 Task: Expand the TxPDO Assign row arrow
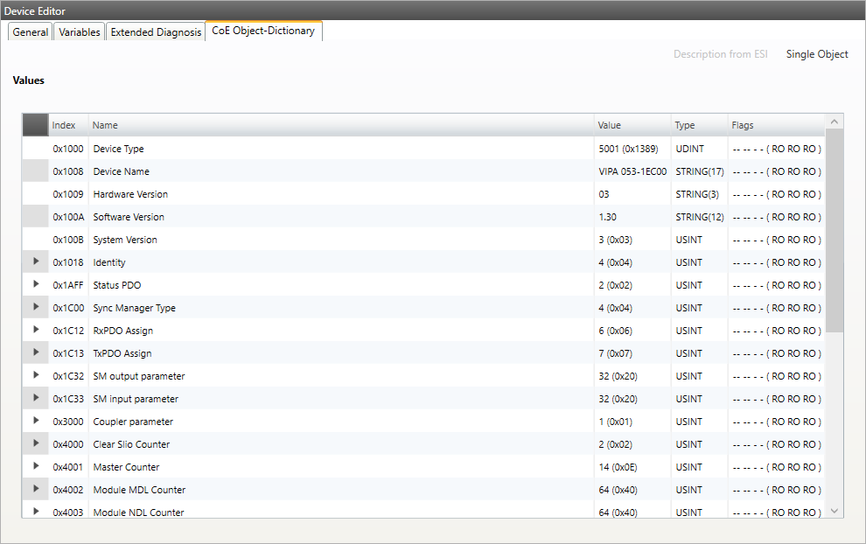[36, 352]
